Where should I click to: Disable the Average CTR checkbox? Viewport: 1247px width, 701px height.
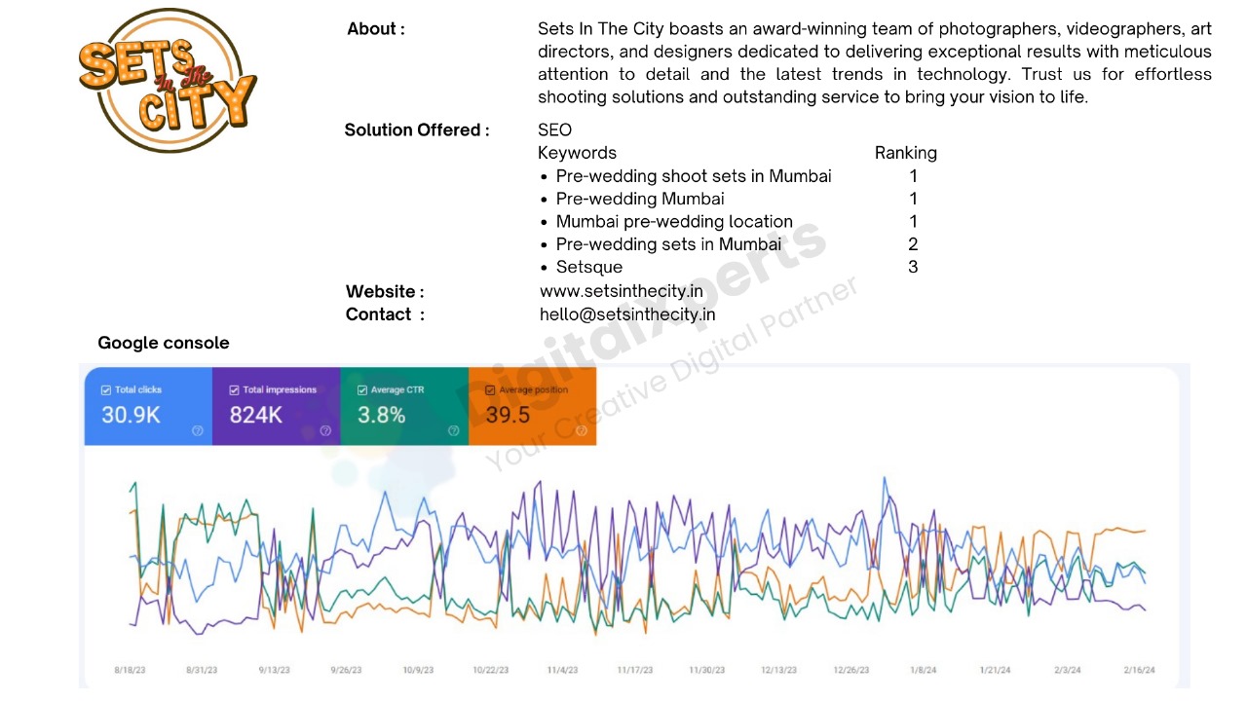362,390
